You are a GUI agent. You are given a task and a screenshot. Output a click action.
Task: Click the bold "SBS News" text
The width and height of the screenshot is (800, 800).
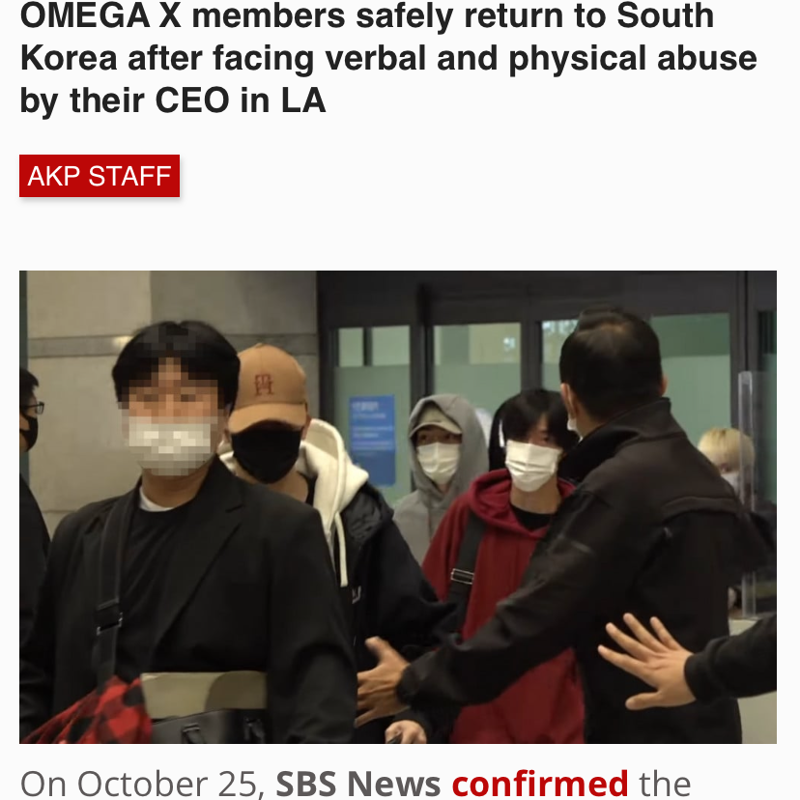point(358,784)
